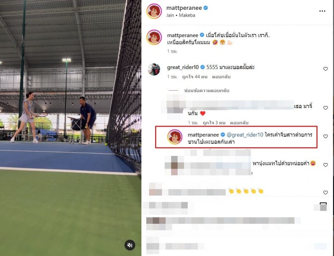
Task: Open the @great_rider10 mention link
Action: [245, 135]
